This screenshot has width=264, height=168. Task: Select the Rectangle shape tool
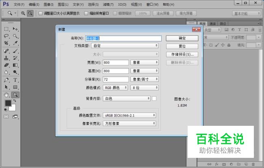(15, 87)
